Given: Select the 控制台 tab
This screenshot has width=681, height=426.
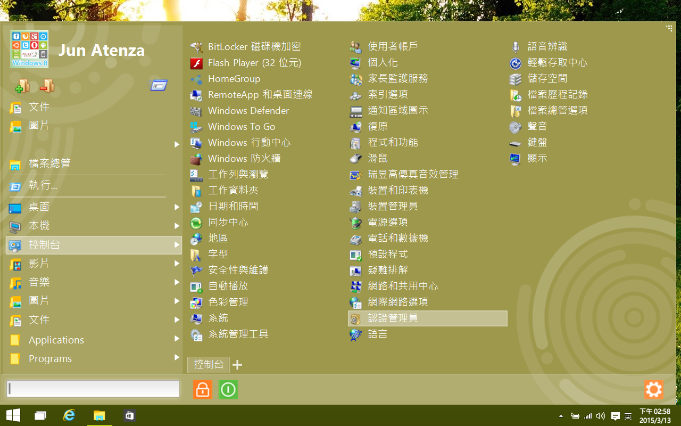Looking at the screenshot, I should 209,364.
